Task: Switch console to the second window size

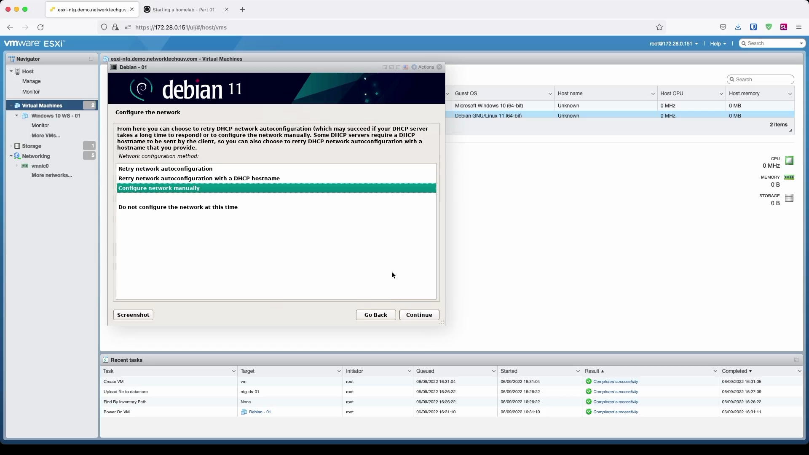Action: 391,67
